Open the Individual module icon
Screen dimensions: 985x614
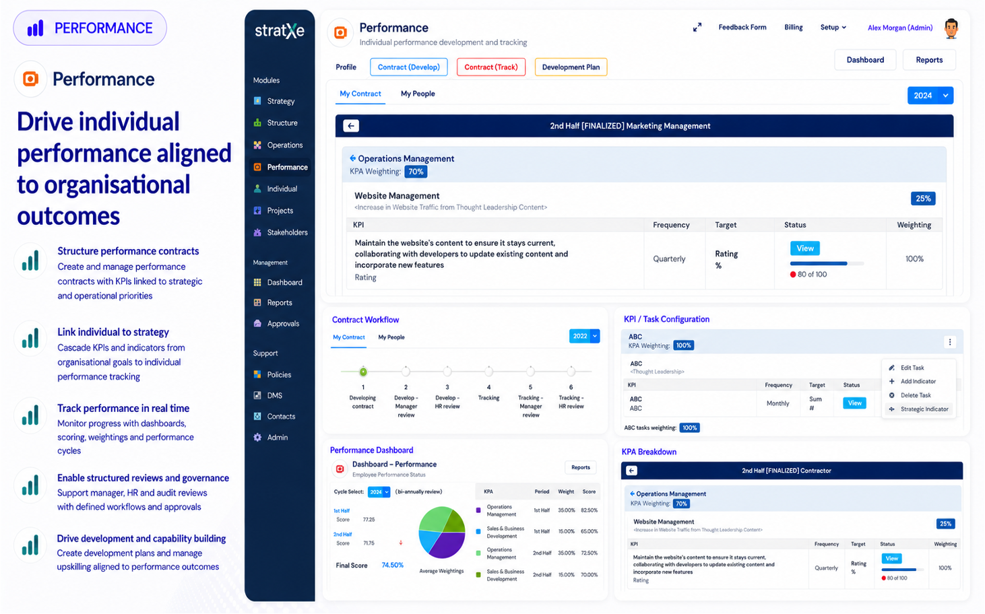point(257,189)
